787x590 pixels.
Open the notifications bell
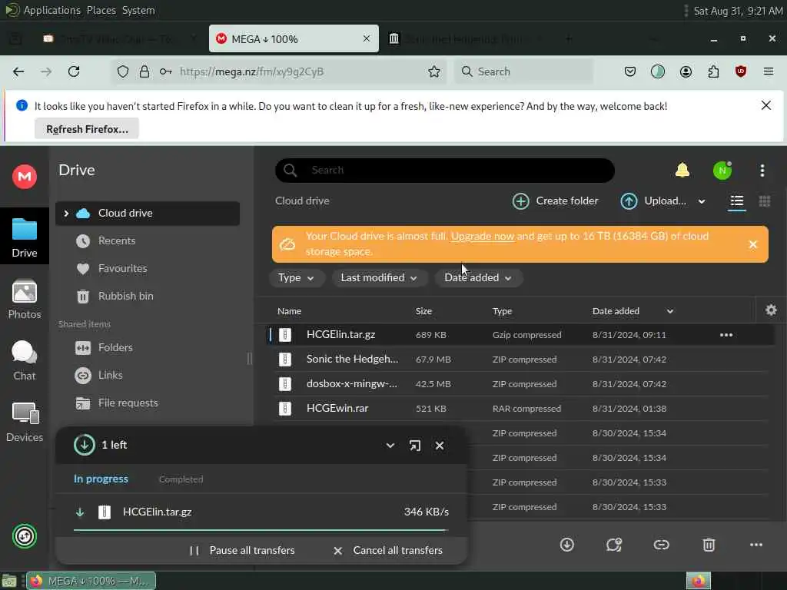[682, 170]
